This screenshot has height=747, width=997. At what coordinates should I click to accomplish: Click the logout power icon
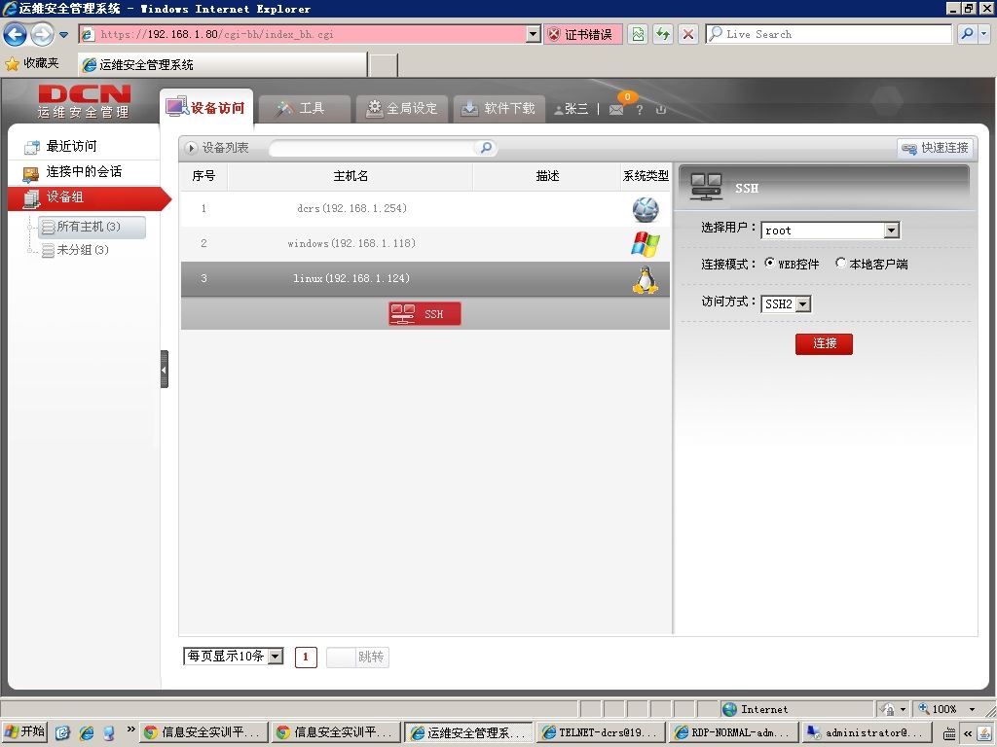pos(661,109)
